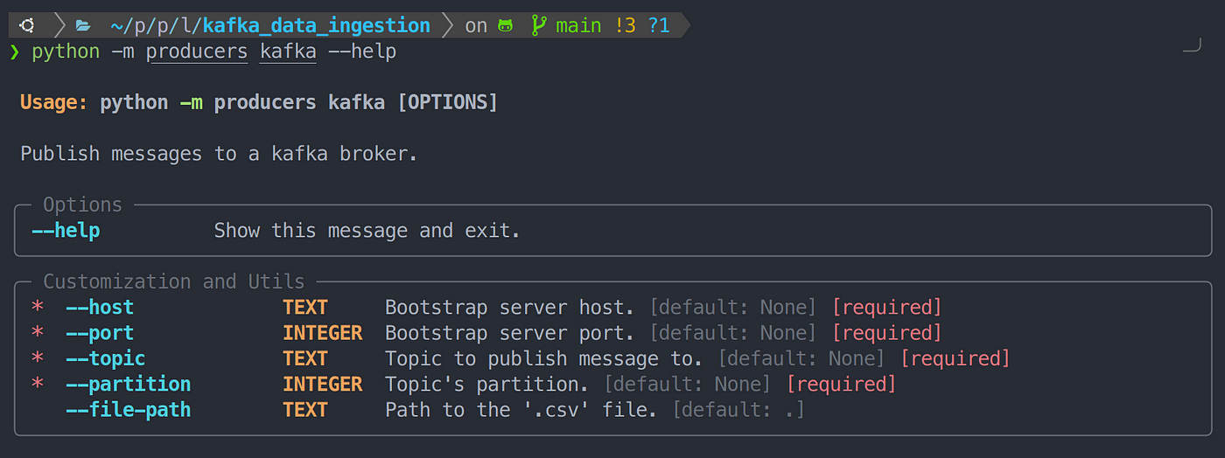Click the Ubuntu logo icon in prompt
The height and width of the screenshot is (458, 1225).
[x=28, y=26]
